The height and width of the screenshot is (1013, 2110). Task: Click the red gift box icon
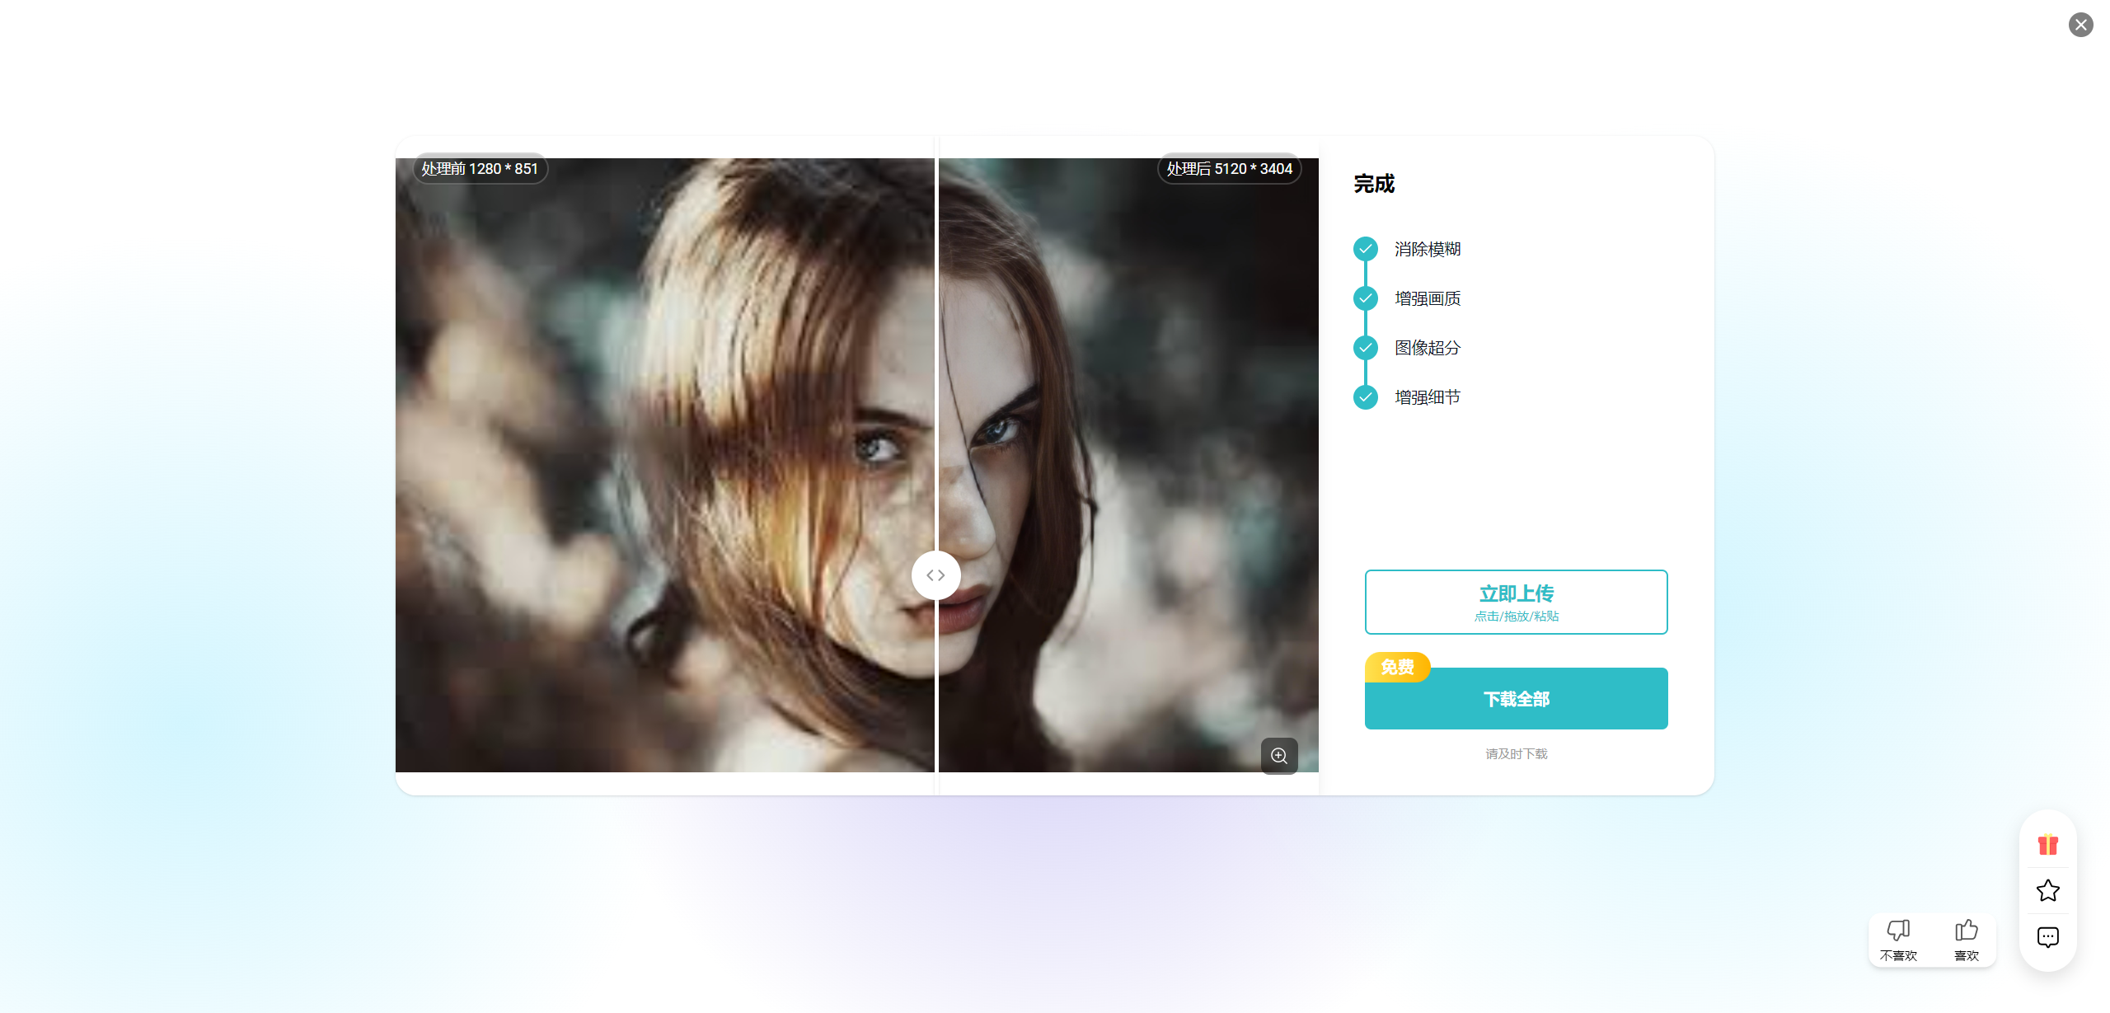2048,845
